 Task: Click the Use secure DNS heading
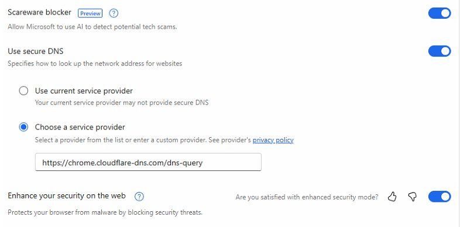pos(36,51)
